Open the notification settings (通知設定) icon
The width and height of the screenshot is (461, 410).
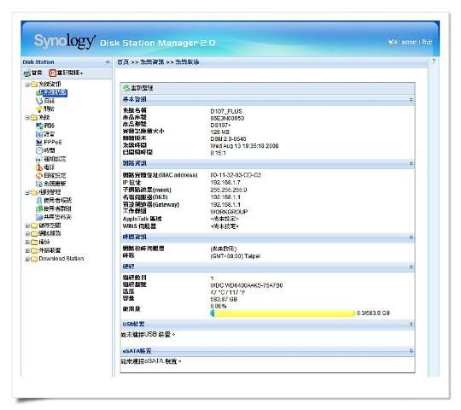(39, 159)
